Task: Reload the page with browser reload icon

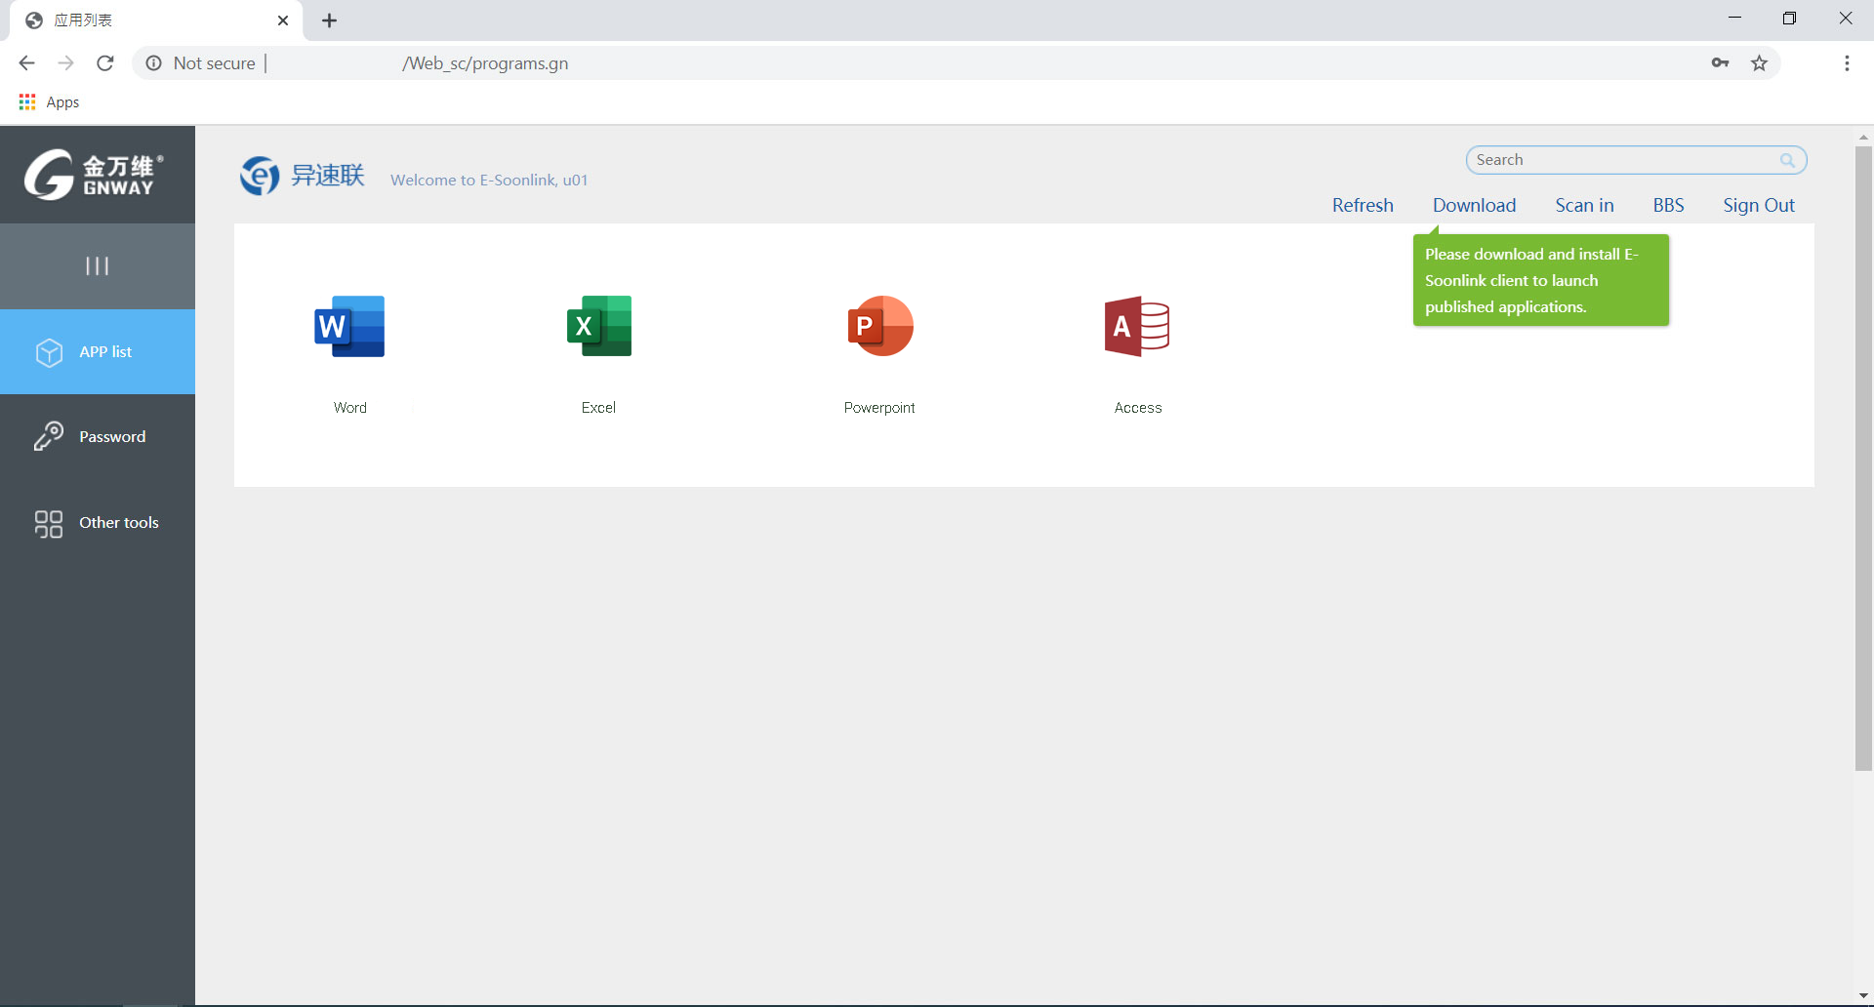Action: tap(105, 63)
